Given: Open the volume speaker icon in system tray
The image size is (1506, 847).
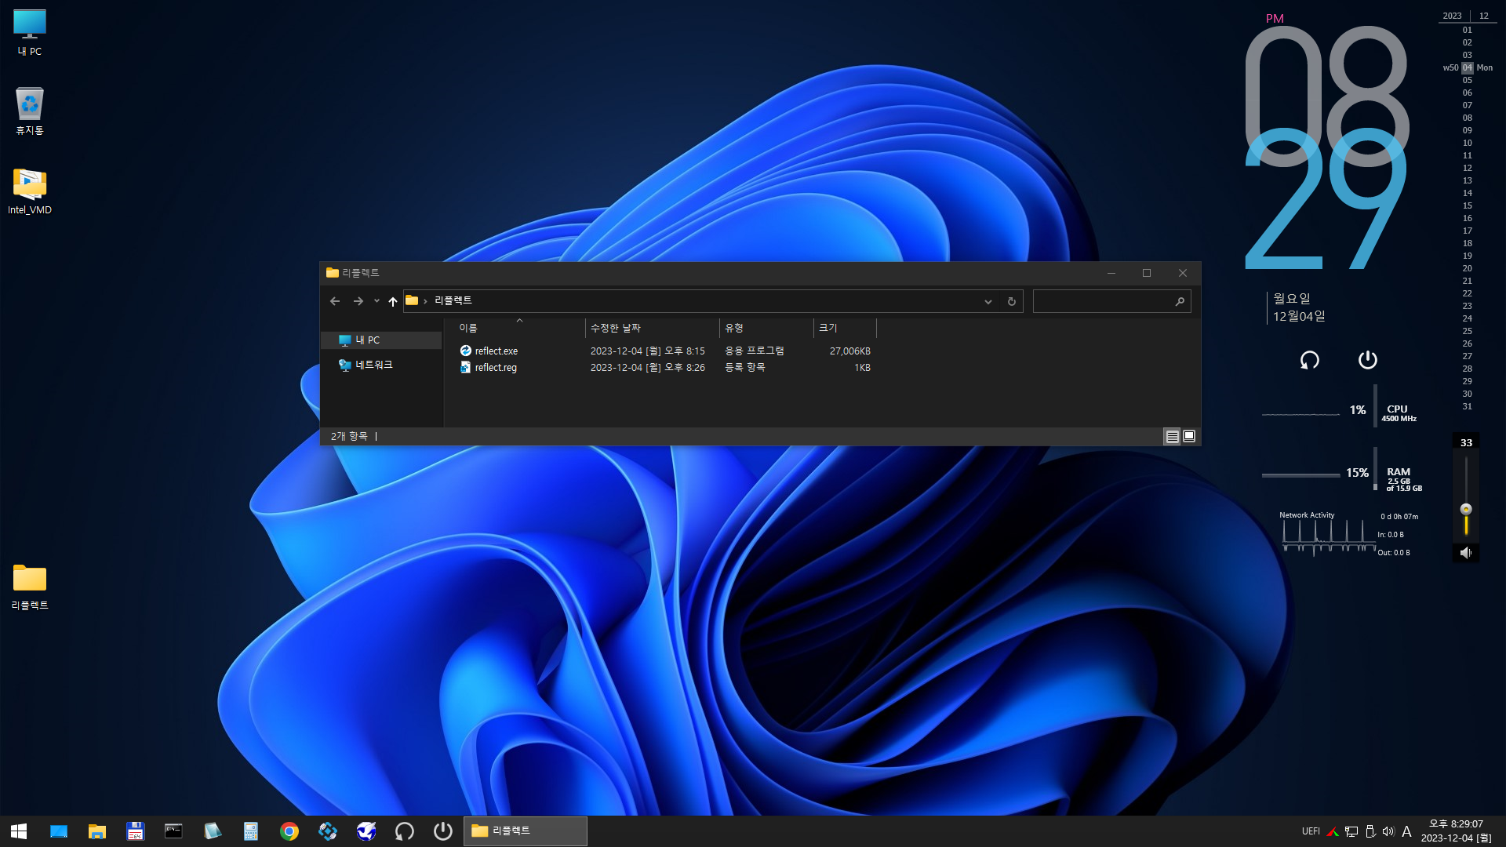Looking at the screenshot, I should tap(1388, 831).
